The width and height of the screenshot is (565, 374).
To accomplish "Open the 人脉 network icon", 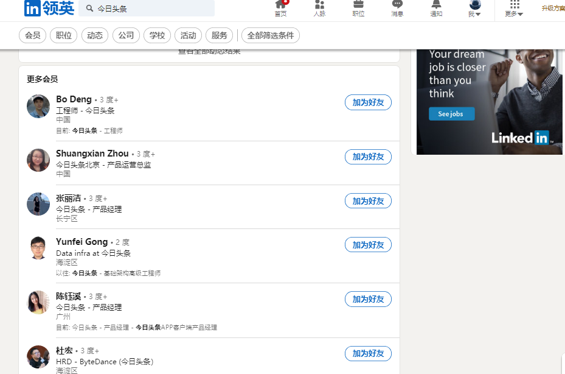I will point(320,9).
